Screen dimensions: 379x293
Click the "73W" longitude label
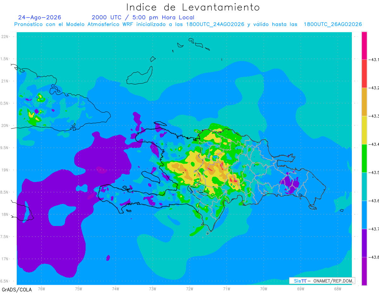coord(153,289)
